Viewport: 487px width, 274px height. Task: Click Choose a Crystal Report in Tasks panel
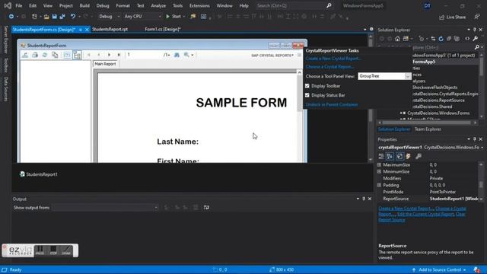click(329, 67)
